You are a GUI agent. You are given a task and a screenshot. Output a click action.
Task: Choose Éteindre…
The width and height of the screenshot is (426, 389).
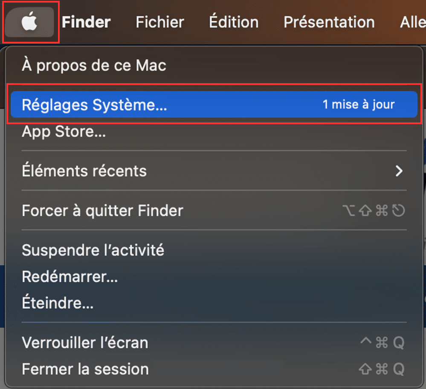(214, 303)
